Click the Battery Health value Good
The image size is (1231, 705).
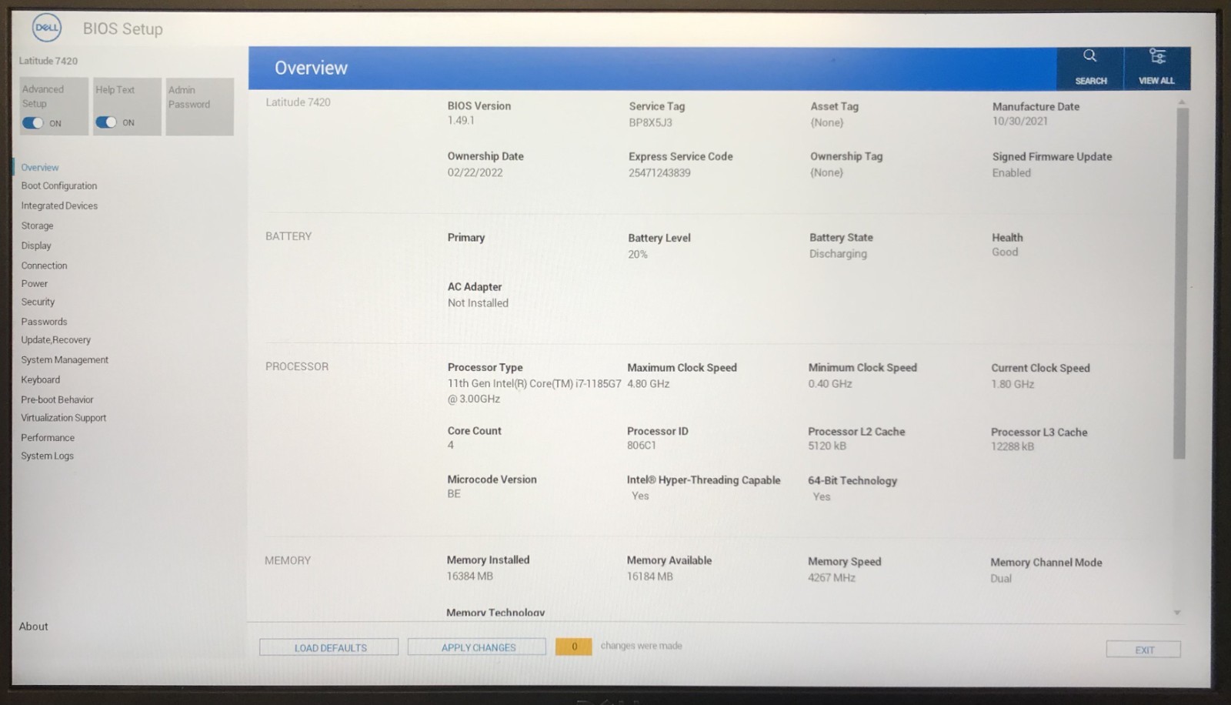[1005, 252]
